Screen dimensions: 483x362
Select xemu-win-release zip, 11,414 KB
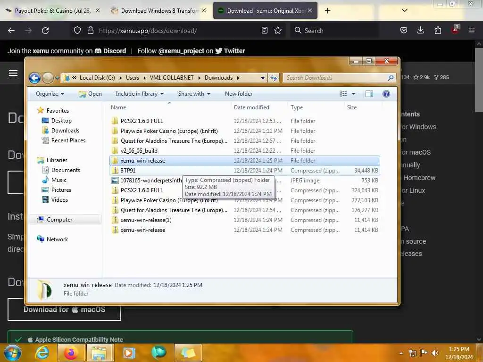[x=245, y=230]
